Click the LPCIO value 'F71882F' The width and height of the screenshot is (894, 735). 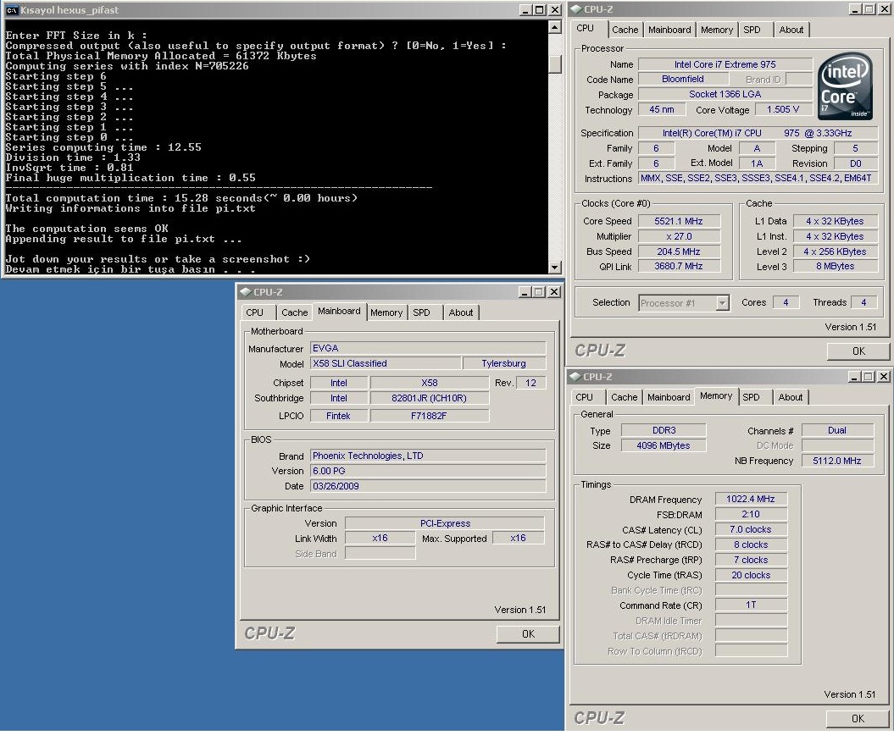429,416
